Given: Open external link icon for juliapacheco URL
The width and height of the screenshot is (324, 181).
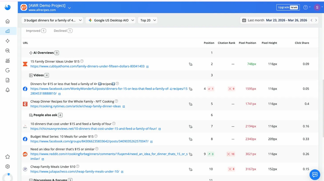Looking at the screenshot, I should pyautogui.click(x=122, y=172).
